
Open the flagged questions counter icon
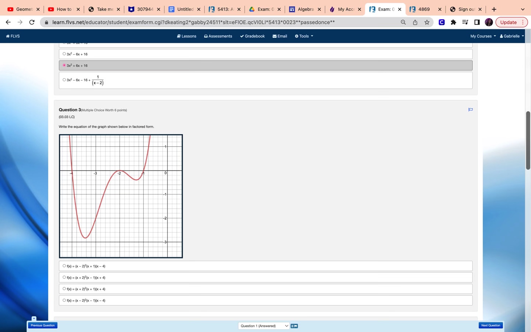[294, 326]
